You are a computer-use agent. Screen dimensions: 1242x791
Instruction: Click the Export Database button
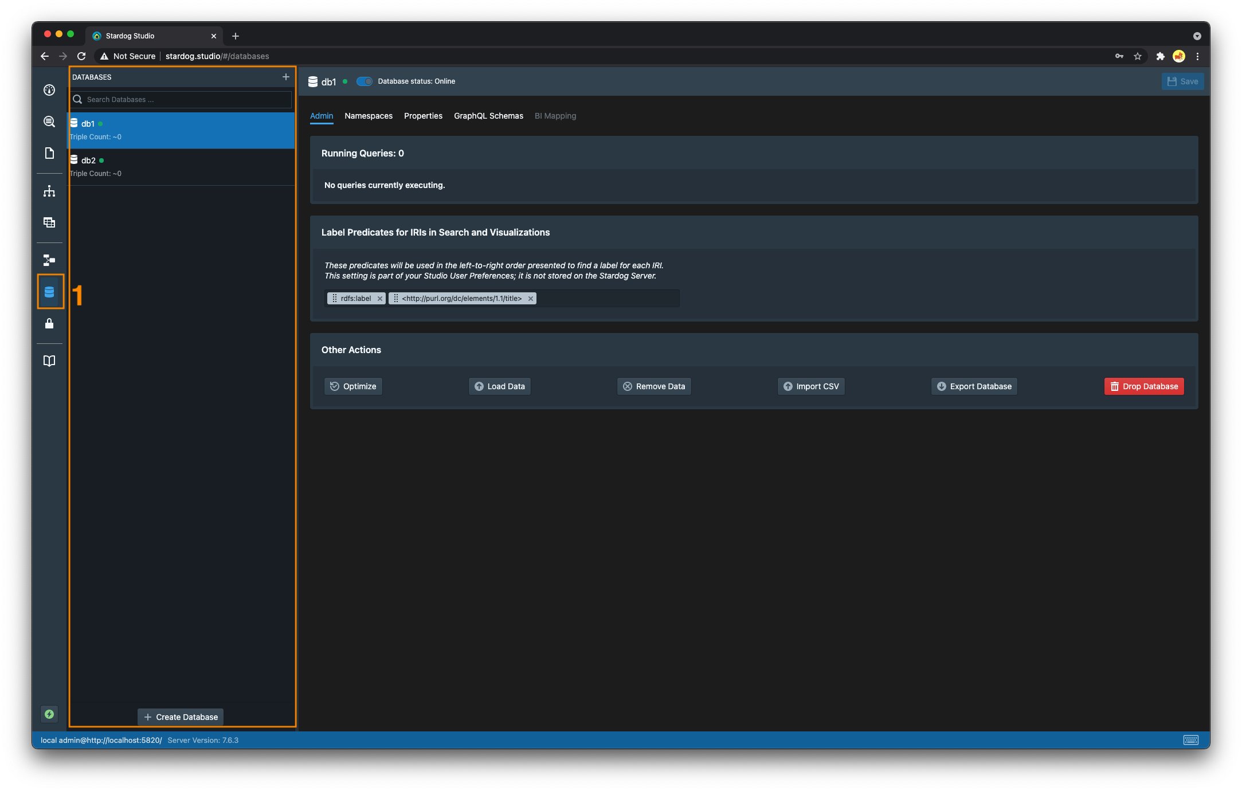pos(974,386)
